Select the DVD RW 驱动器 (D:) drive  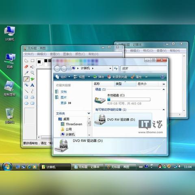pos(123,119)
